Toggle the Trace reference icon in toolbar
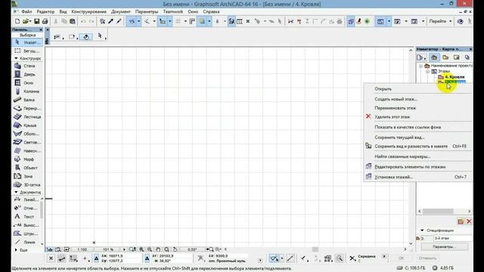 [351, 21]
